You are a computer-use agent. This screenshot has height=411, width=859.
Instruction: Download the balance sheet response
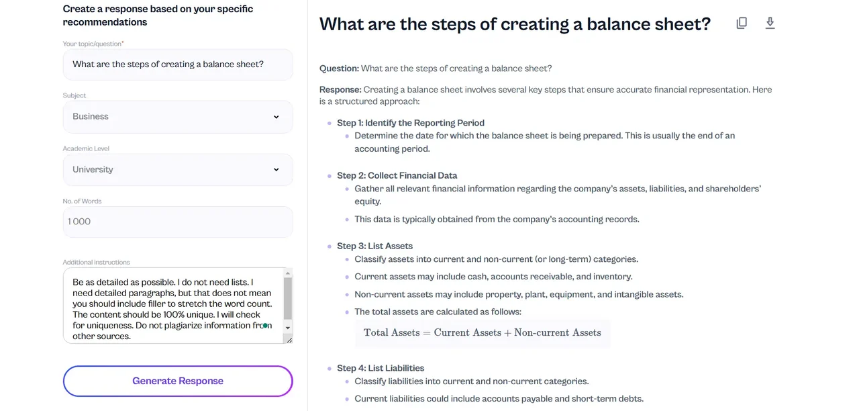[770, 23]
